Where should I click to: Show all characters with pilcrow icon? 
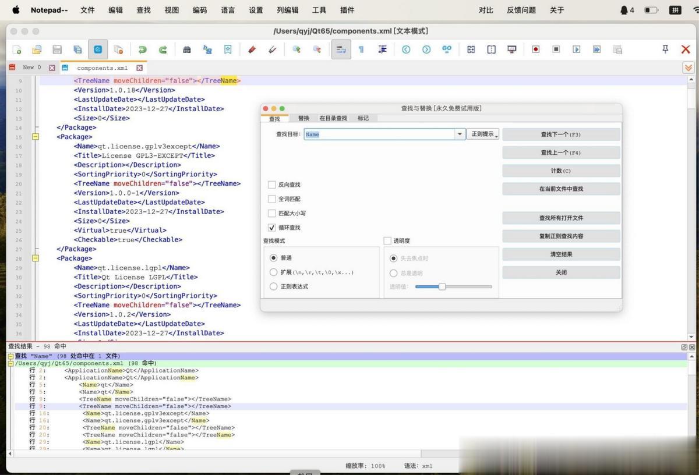pos(361,49)
